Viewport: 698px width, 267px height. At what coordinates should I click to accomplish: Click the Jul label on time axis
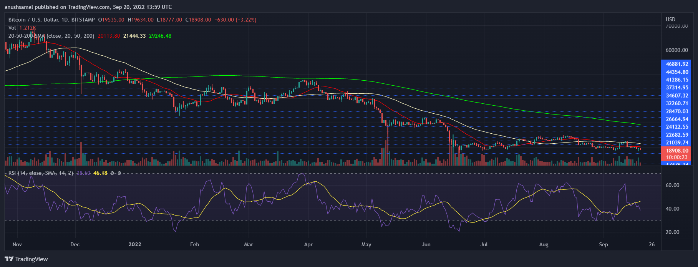tap(484, 244)
